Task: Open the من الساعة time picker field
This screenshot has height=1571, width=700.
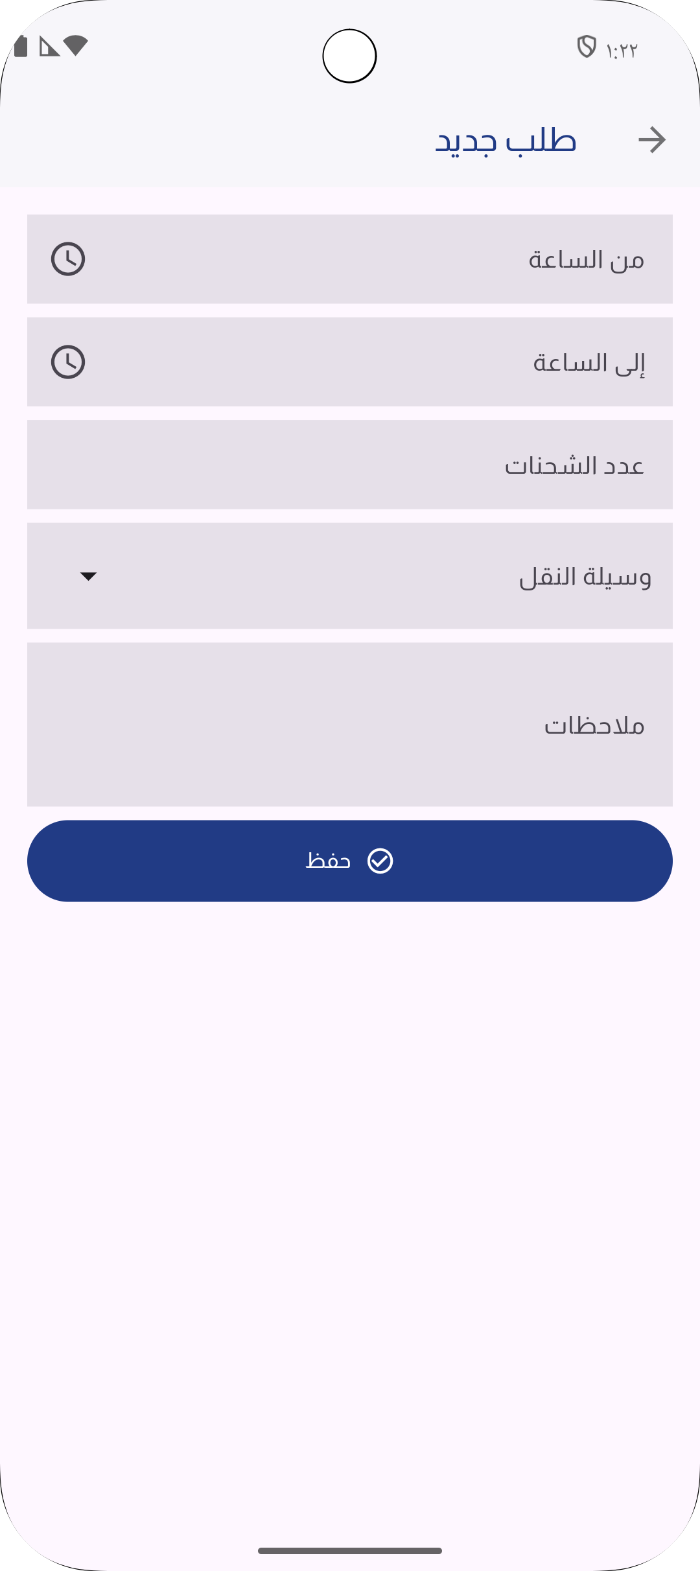Action: tap(350, 259)
